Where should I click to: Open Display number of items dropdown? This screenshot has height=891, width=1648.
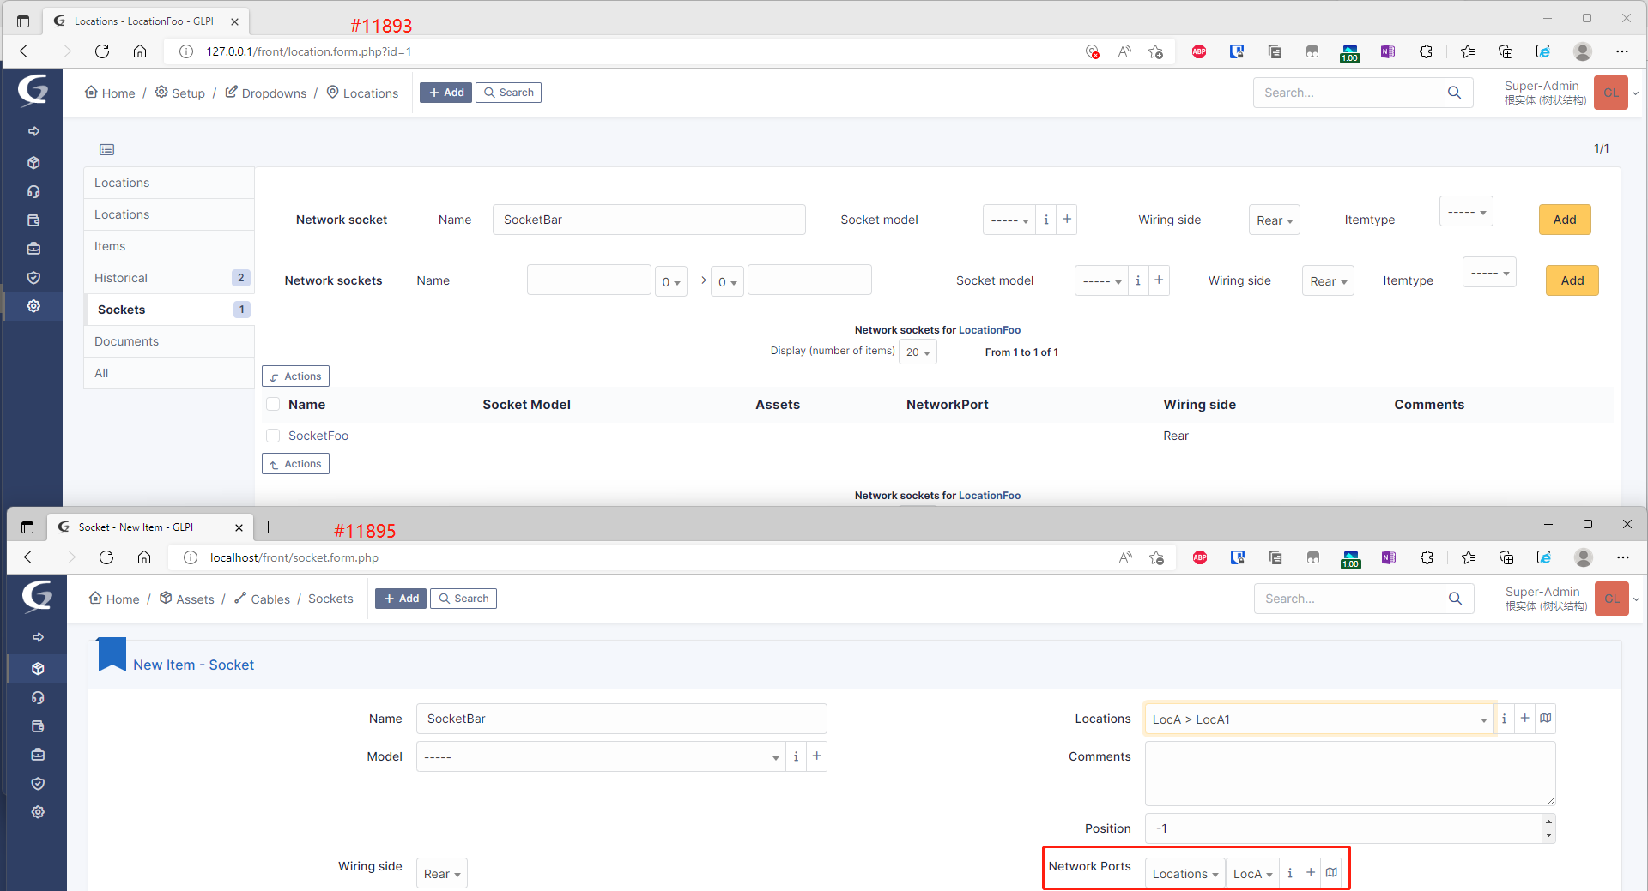tap(918, 352)
